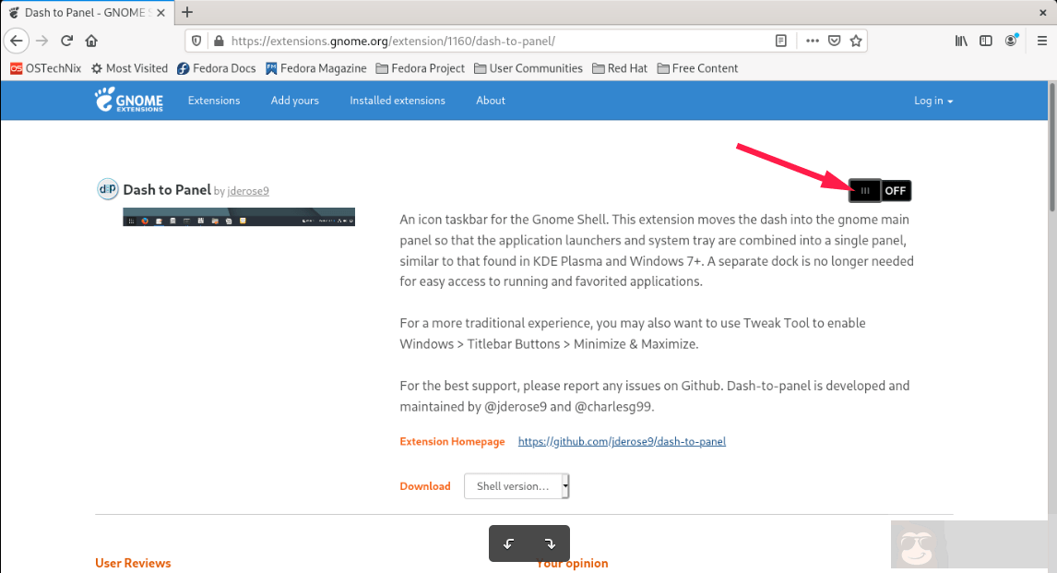View site security via the padlock icon
Screen dimensions: 1057x573
click(x=219, y=42)
